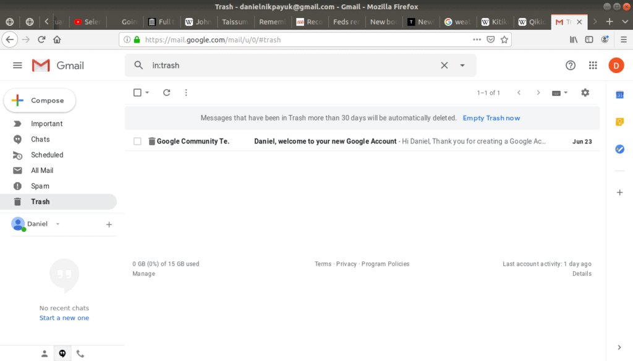633x361 pixels.
Task: Open Hangouts conversations icon
Action: (x=62, y=354)
